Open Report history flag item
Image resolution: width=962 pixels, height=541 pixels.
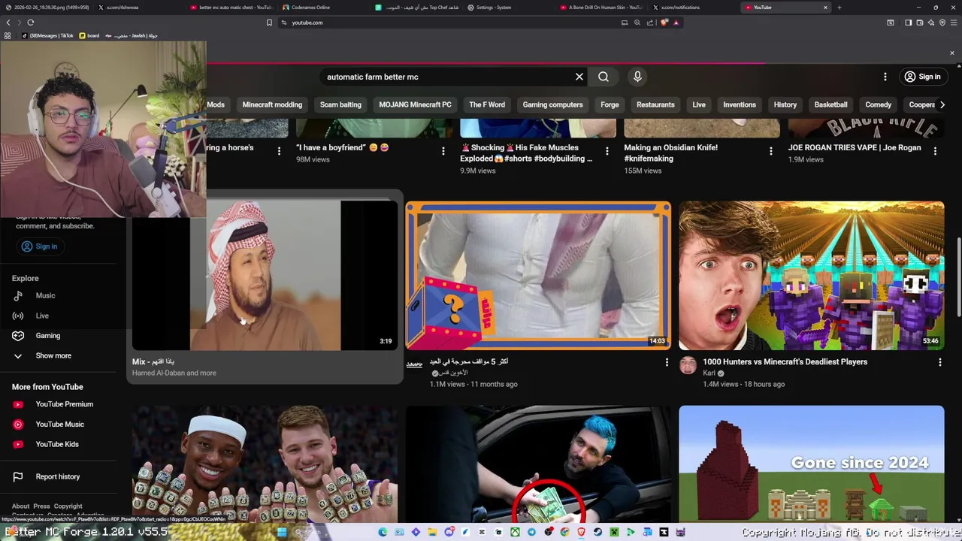pos(59,476)
